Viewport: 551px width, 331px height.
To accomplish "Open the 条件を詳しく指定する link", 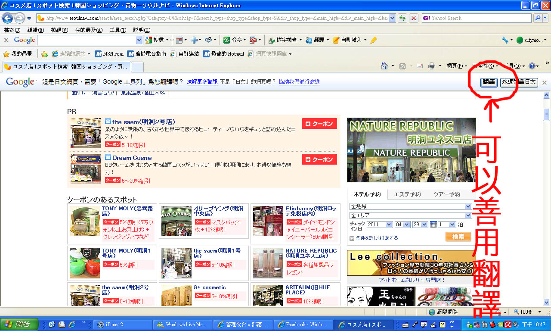I will [x=377, y=238].
